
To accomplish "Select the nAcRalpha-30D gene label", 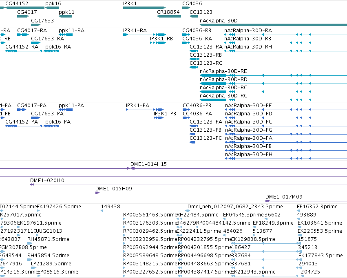I will tap(219, 20).
